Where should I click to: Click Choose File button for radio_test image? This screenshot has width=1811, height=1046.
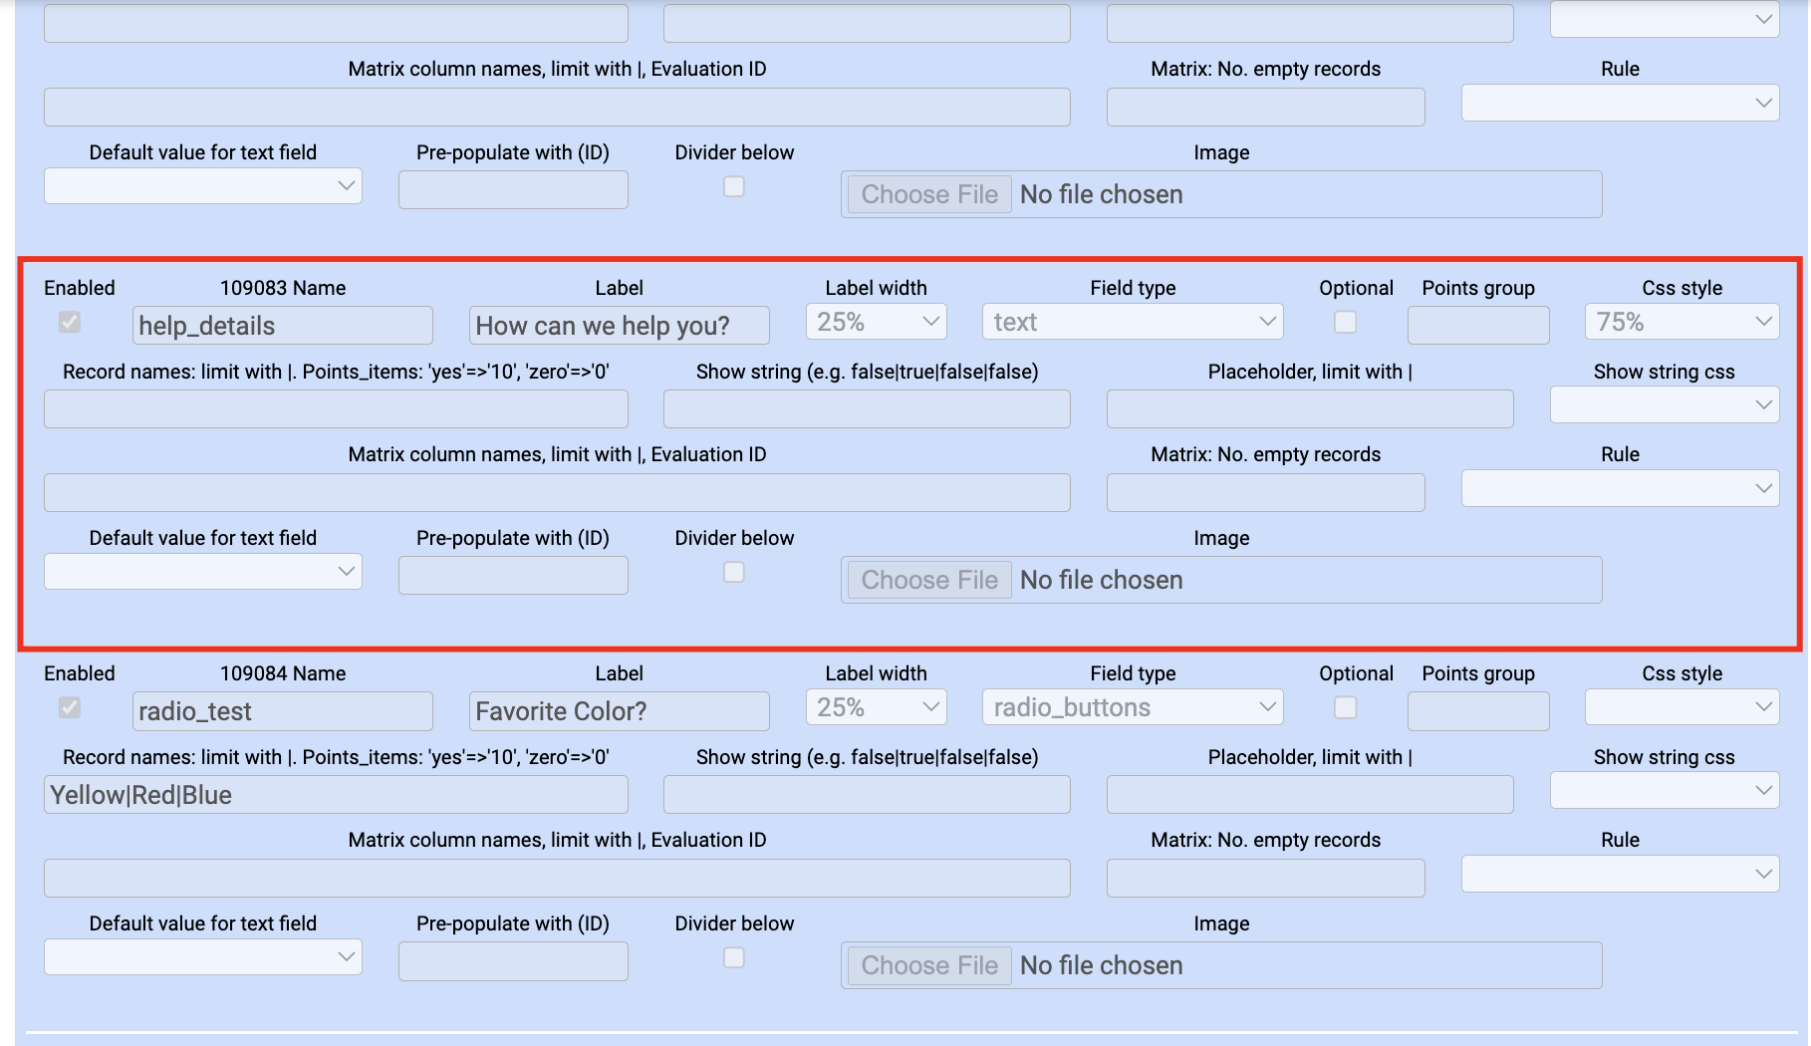pyautogui.click(x=929, y=965)
